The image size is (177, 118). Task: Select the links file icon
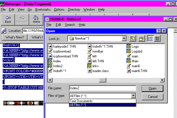90,66
